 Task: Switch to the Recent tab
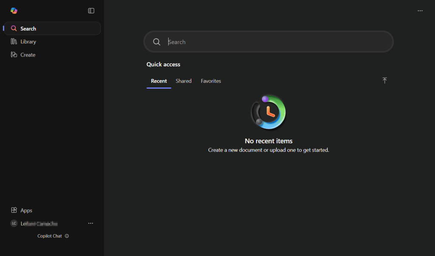tap(159, 81)
